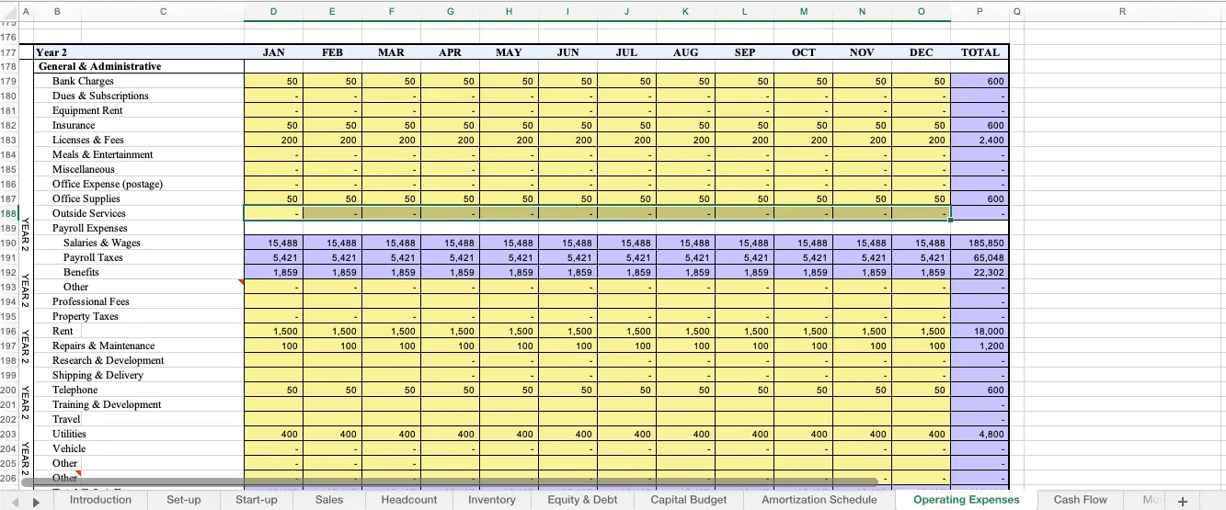1226x510 pixels.
Task: Select the Equity & Debt tab
Action: (x=582, y=500)
